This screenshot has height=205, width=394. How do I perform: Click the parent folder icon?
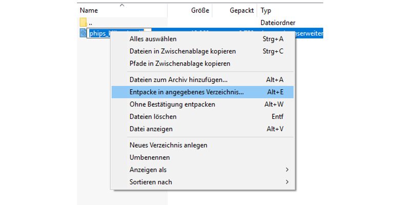[x=84, y=23]
